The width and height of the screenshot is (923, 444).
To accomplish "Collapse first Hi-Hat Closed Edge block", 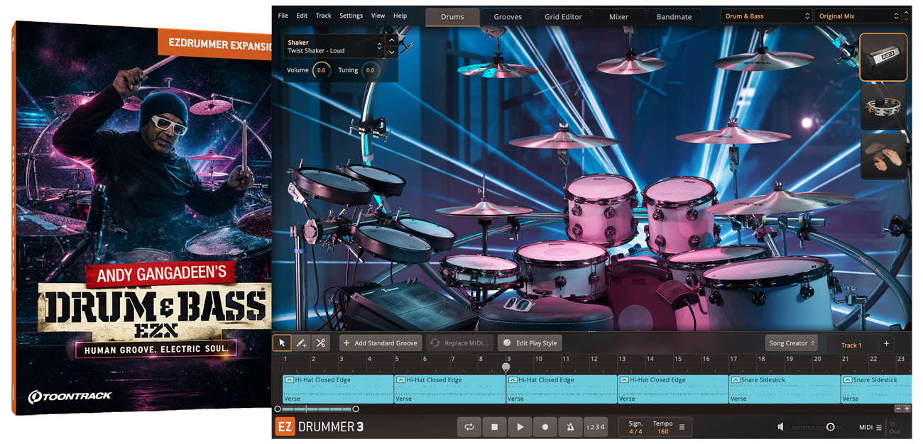I will click(x=289, y=380).
